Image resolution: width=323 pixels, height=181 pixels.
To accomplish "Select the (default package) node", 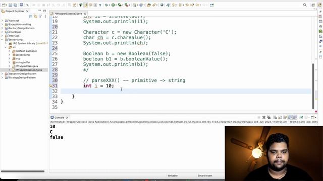I will [26, 51].
